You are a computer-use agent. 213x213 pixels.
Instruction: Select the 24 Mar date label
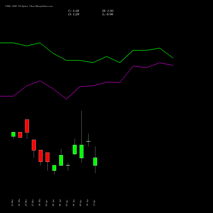(19, 203)
